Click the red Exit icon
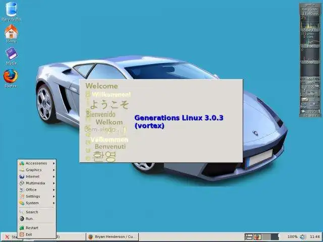The height and width of the screenshot is (242, 323). point(22,234)
